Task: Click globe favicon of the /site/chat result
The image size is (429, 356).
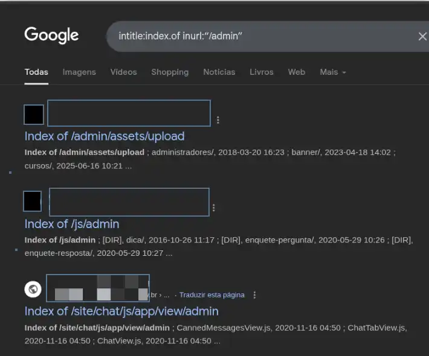Action: click(x=33, y=289)
